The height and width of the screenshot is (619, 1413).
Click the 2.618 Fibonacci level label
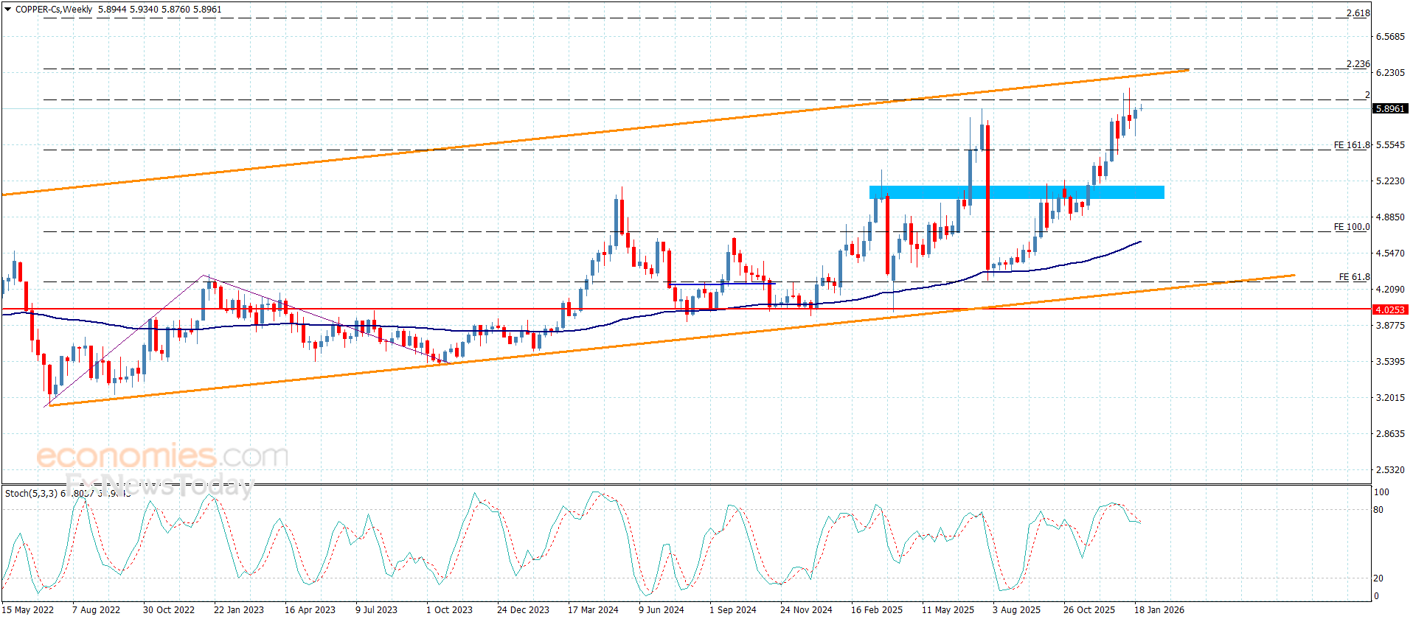(x=1358, y=13)
